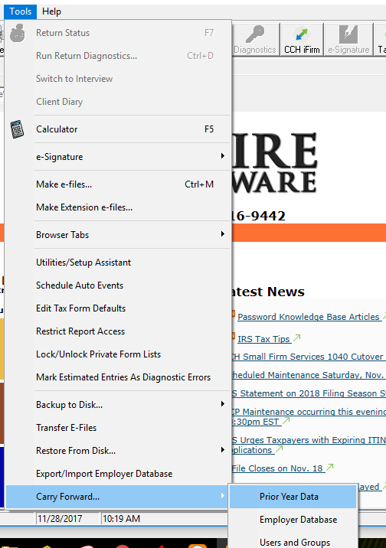Click the arrow icon beside IRS Tax Tips
This screenshot has width=386, height=548.
coord(297,338)
